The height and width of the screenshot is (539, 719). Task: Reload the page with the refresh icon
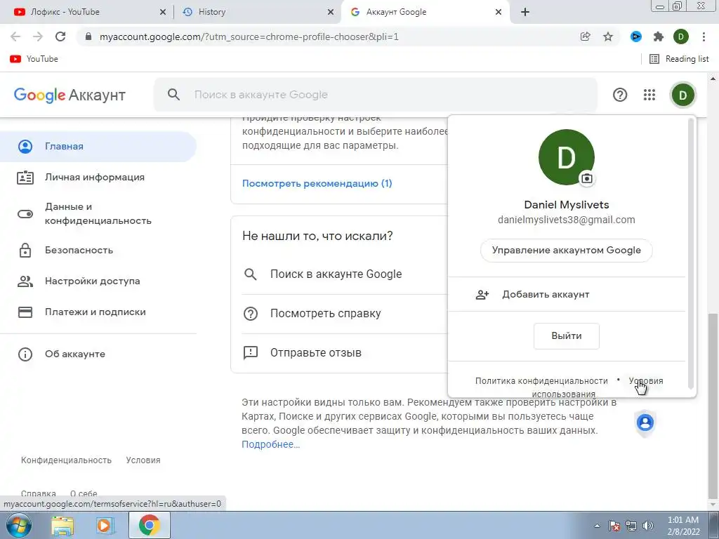pos(60,36)
